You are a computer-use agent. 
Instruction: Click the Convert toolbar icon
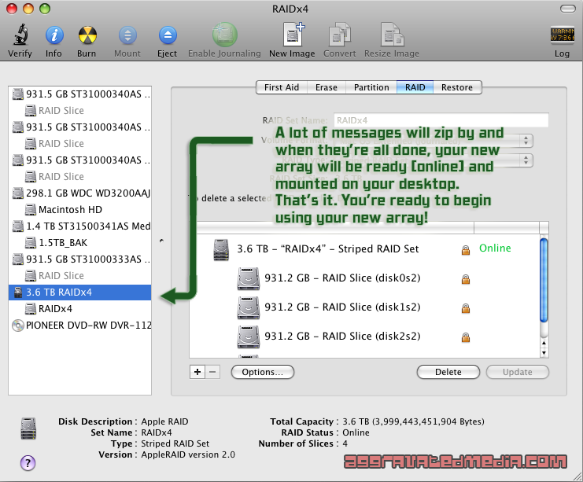[x=339, y=35]
